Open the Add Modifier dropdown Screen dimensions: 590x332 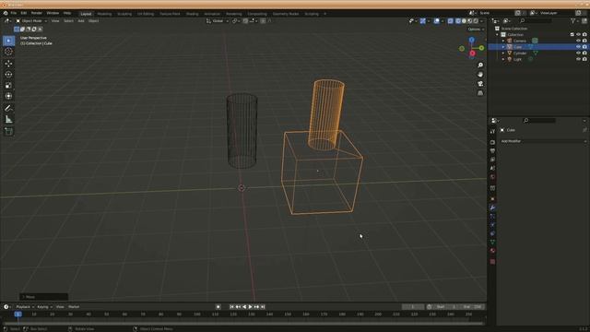tap(543, 141)
